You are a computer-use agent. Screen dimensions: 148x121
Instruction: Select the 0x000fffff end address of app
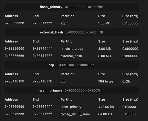(x=42, y=23)
